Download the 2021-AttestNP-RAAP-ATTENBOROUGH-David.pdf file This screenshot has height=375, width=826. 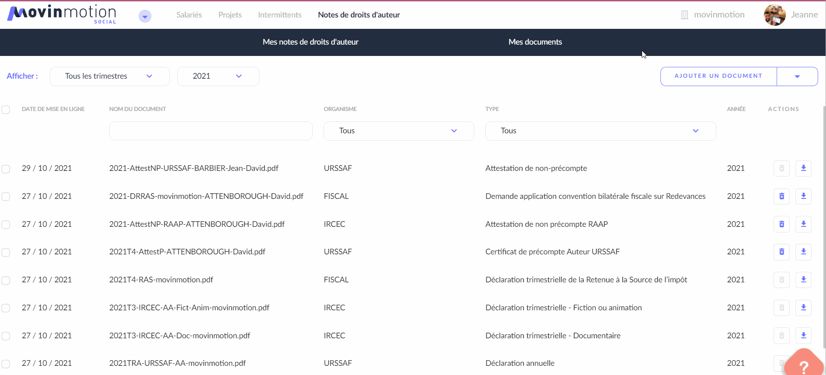pos(803,224)
